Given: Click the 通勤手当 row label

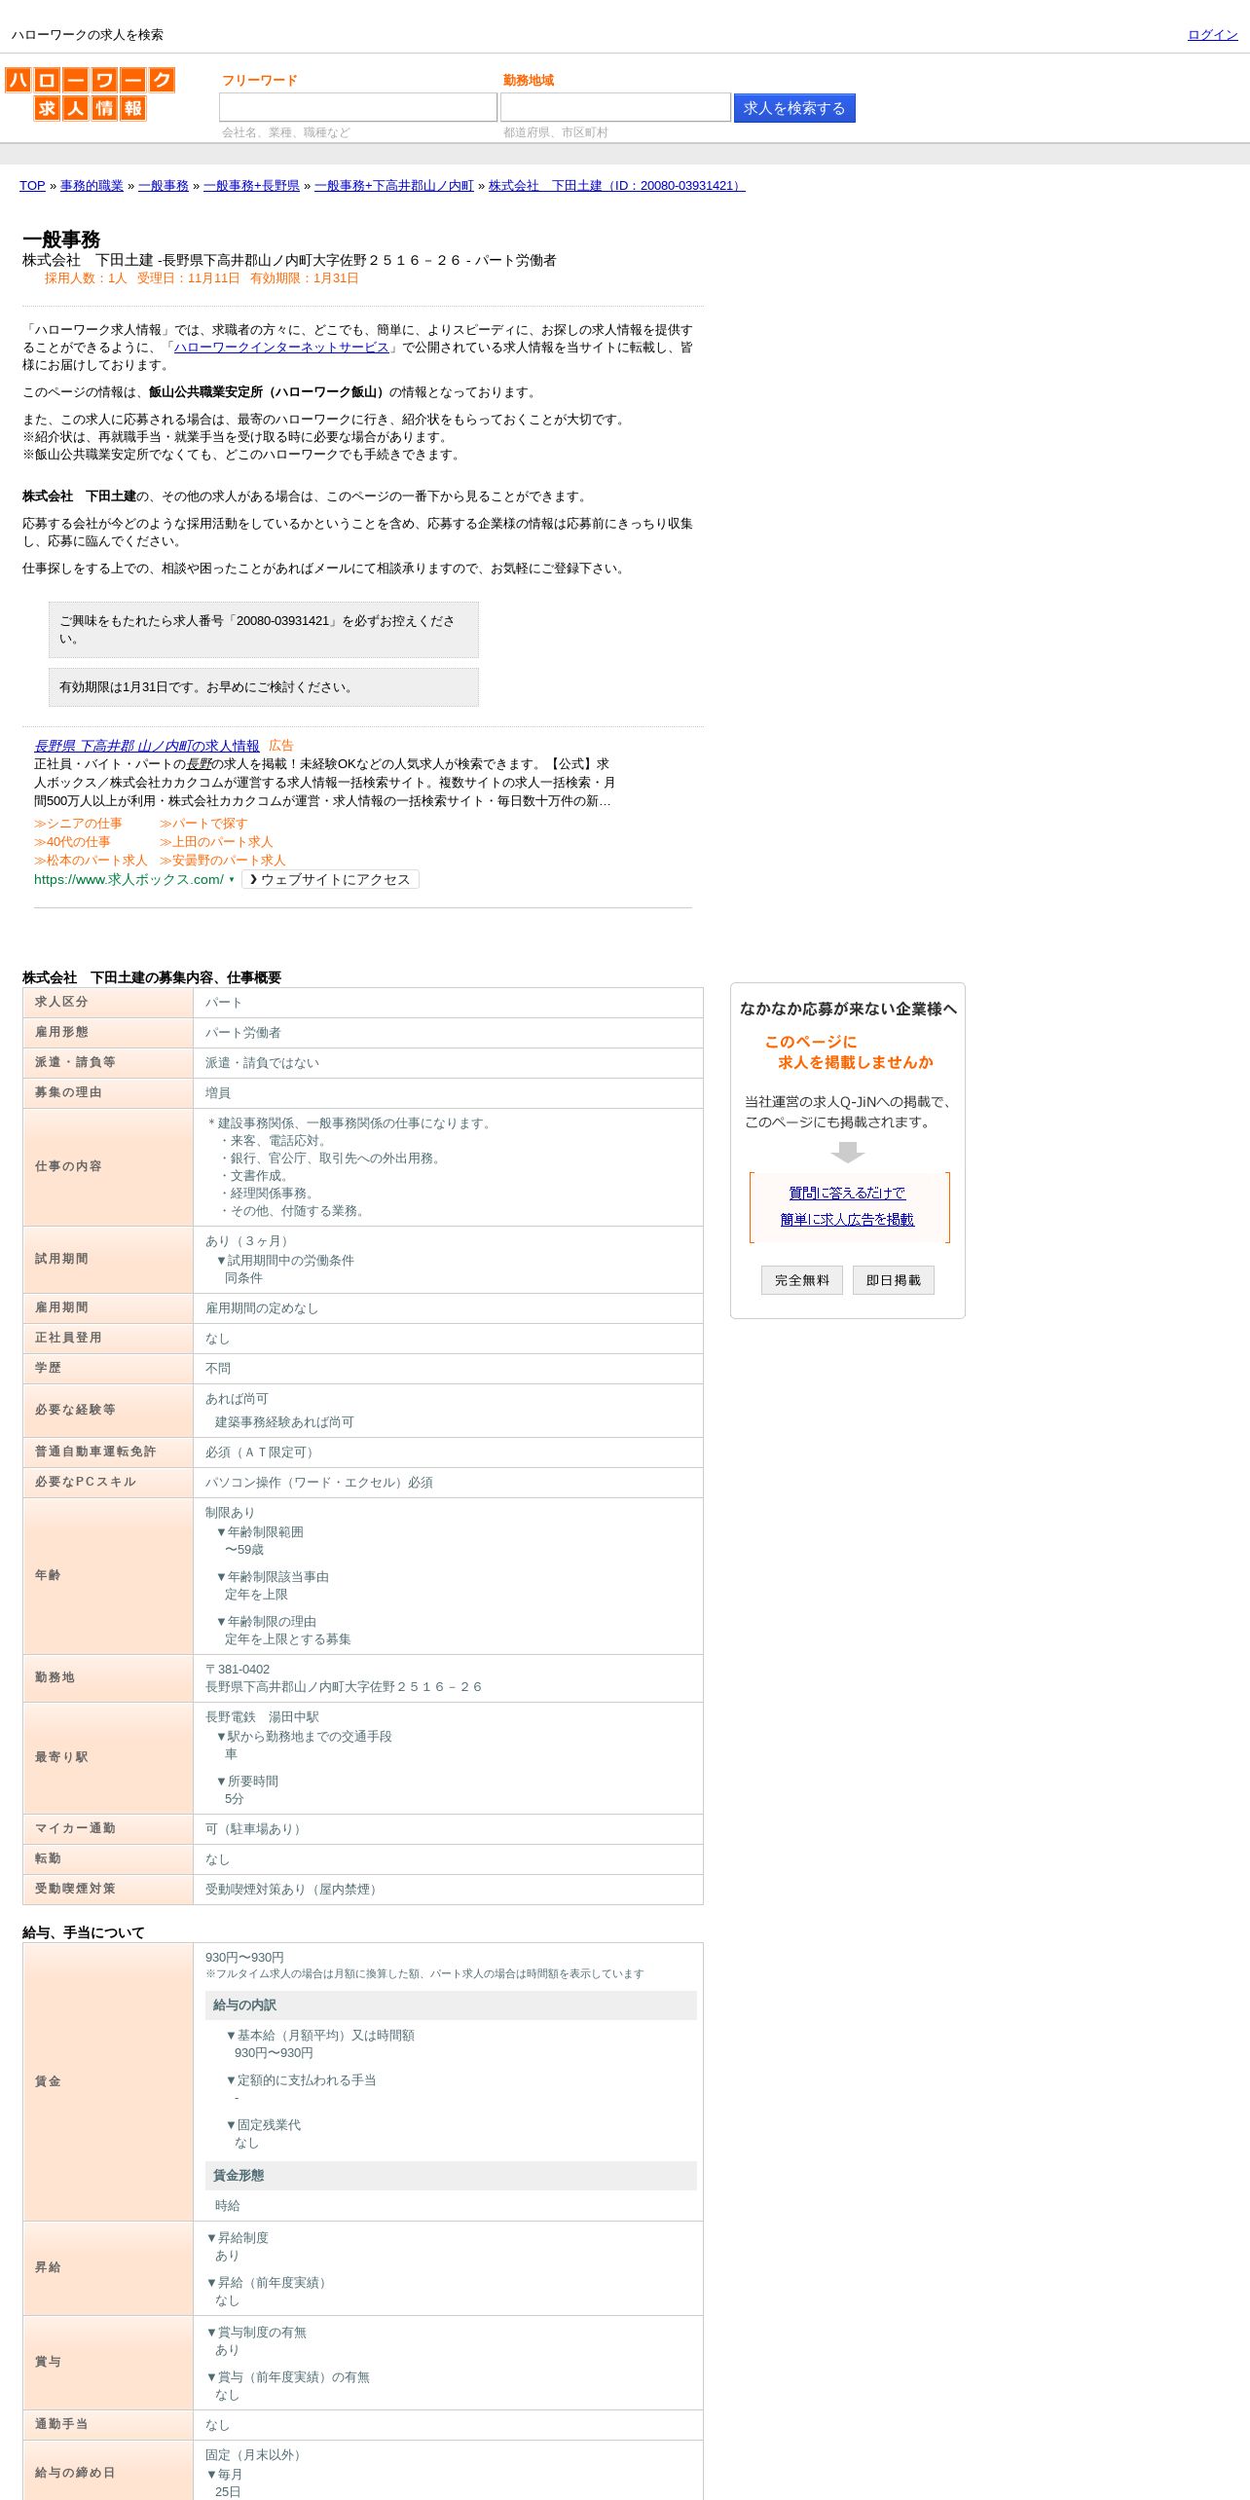Looking at the screenshot, I should click(61, 2424).
